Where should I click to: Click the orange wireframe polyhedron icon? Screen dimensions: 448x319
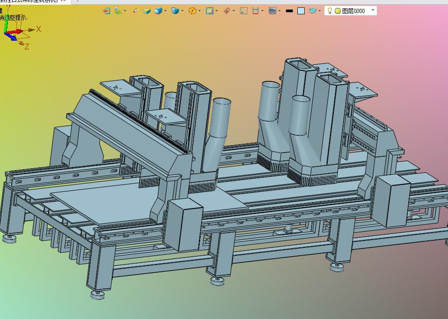coord(192,11)
